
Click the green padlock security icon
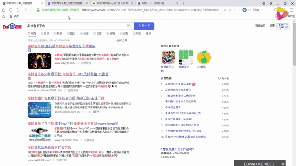click(x=38, y=10)
